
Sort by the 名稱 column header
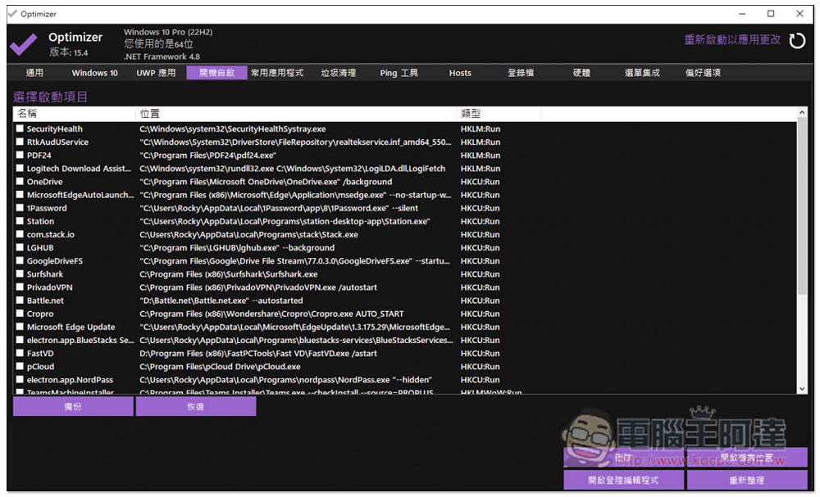75,114
